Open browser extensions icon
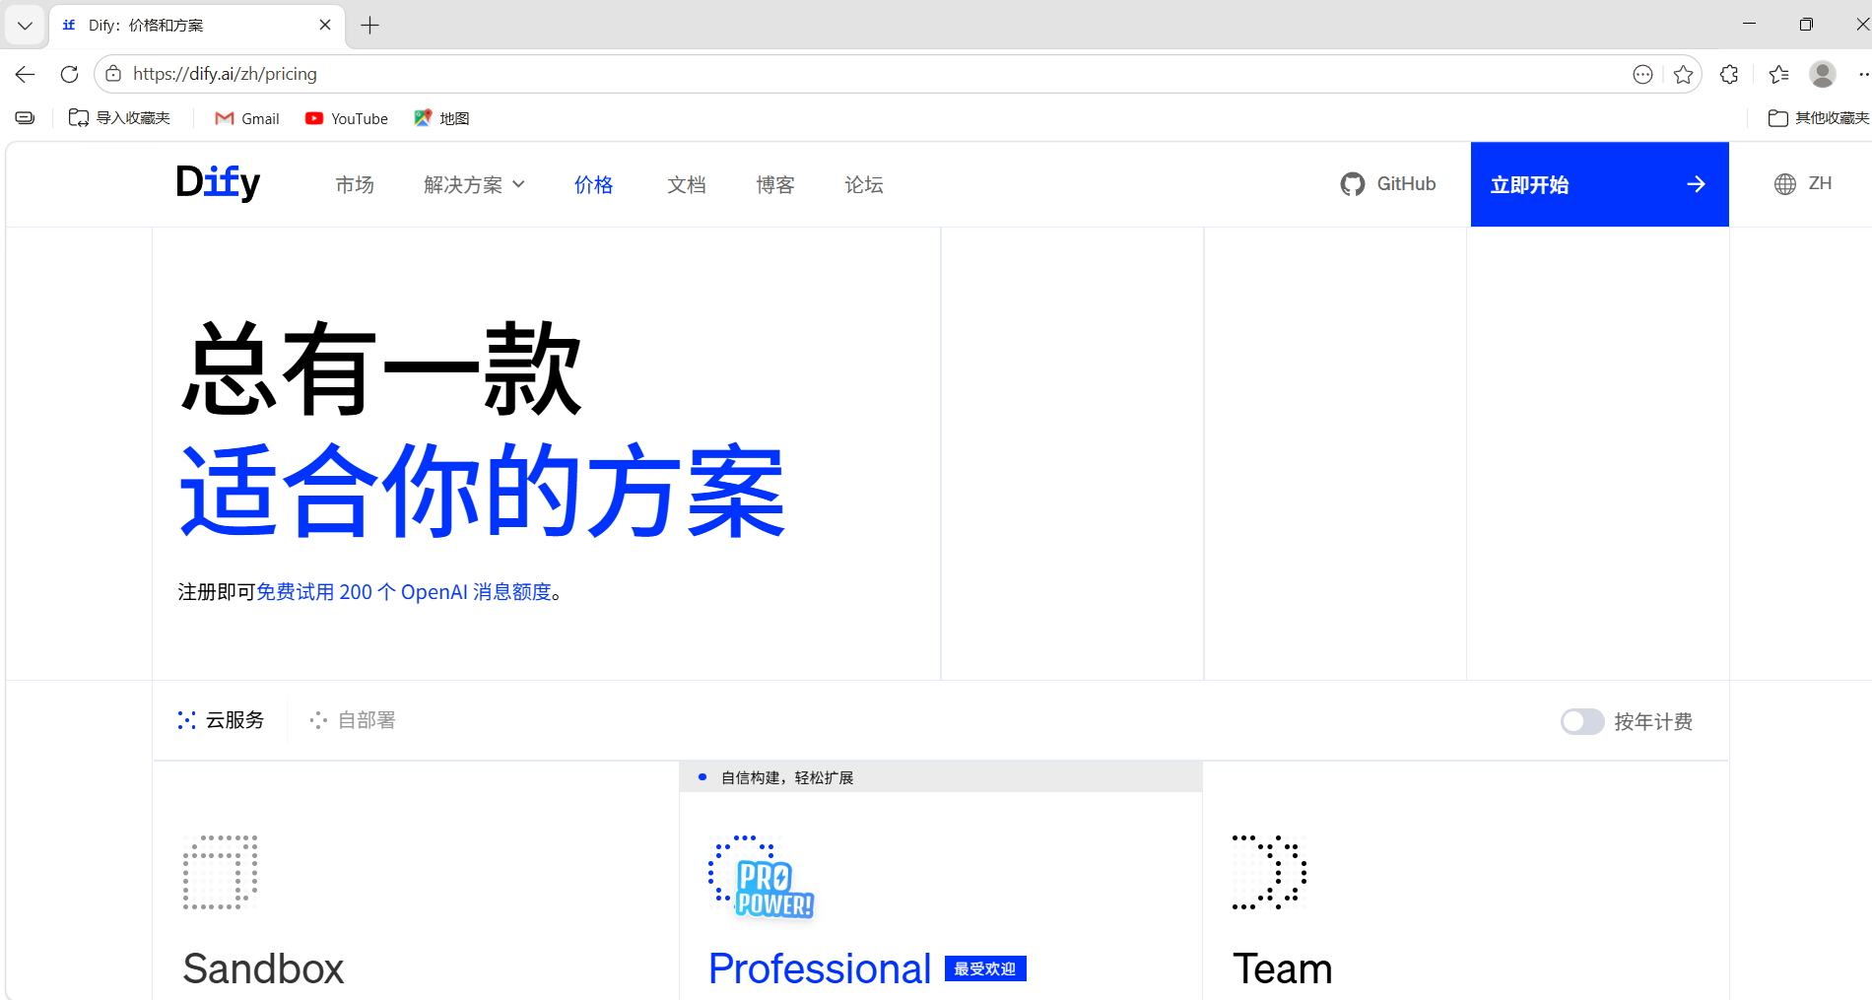 click(x=1729, y=74)
